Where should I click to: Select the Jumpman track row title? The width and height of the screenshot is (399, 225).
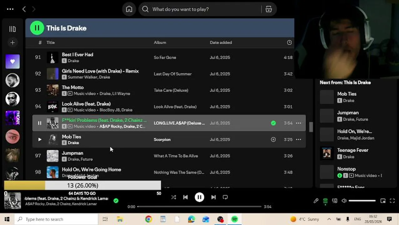pyautogui.click(x=72, y=153)
